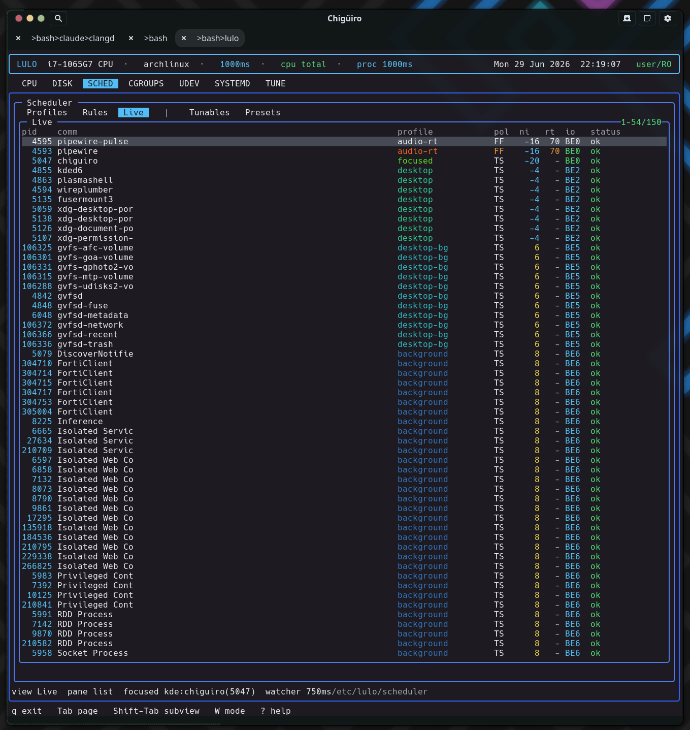The width and height of the screenshot is (690, 730).
Task: Click the new tab icon in title bar
Action: [x=627, y=18]
